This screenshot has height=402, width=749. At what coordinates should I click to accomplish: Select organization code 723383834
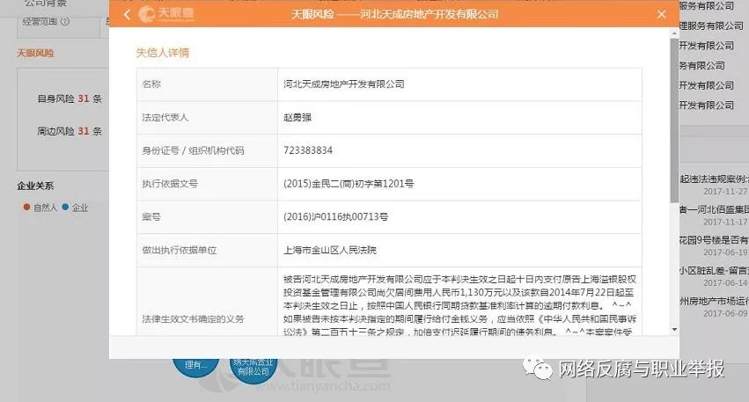[308, 150]
